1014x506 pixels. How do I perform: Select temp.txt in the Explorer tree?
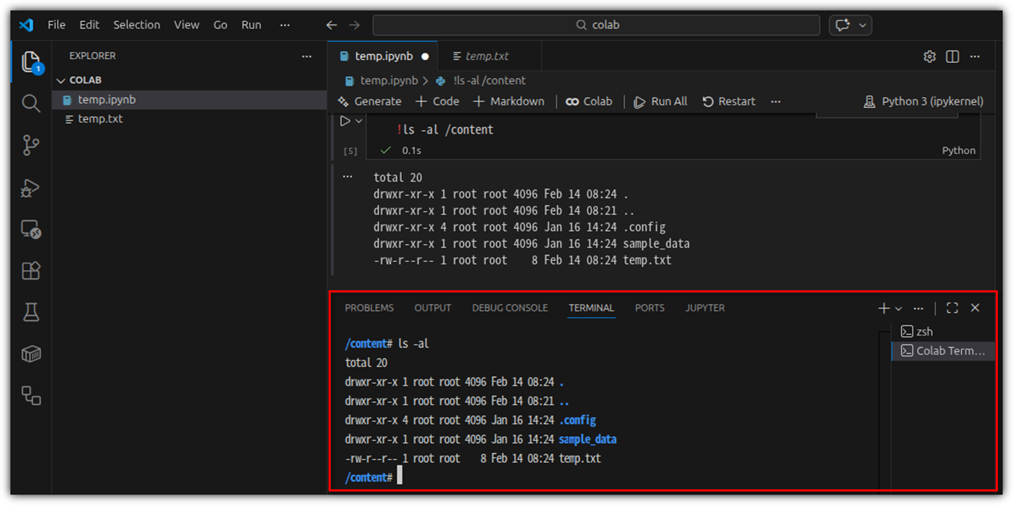pos(189,119)
